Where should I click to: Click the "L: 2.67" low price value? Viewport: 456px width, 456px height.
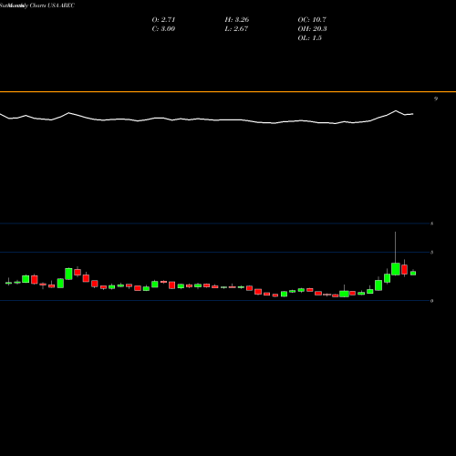click(x=236, y=29)
